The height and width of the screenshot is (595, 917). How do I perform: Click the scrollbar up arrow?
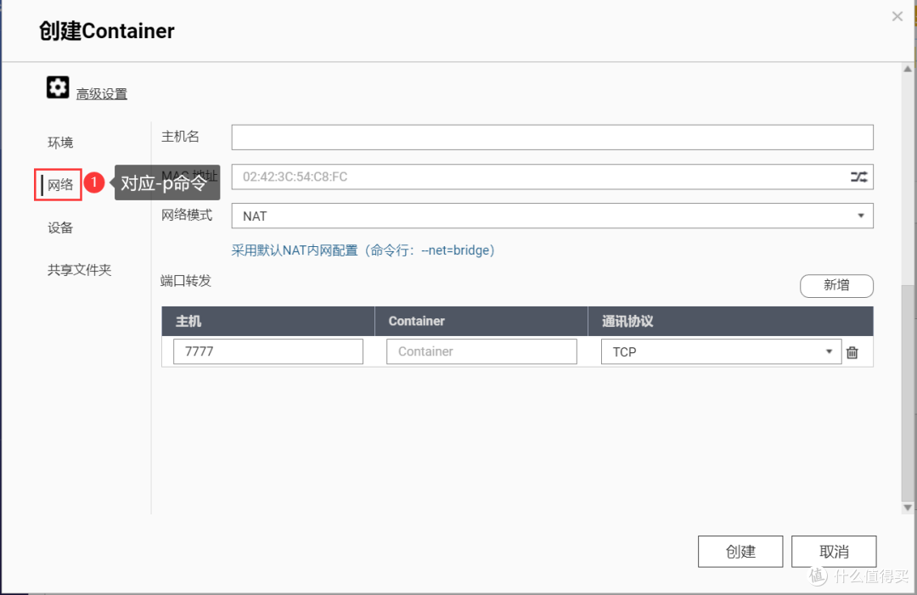pos(908,69)
